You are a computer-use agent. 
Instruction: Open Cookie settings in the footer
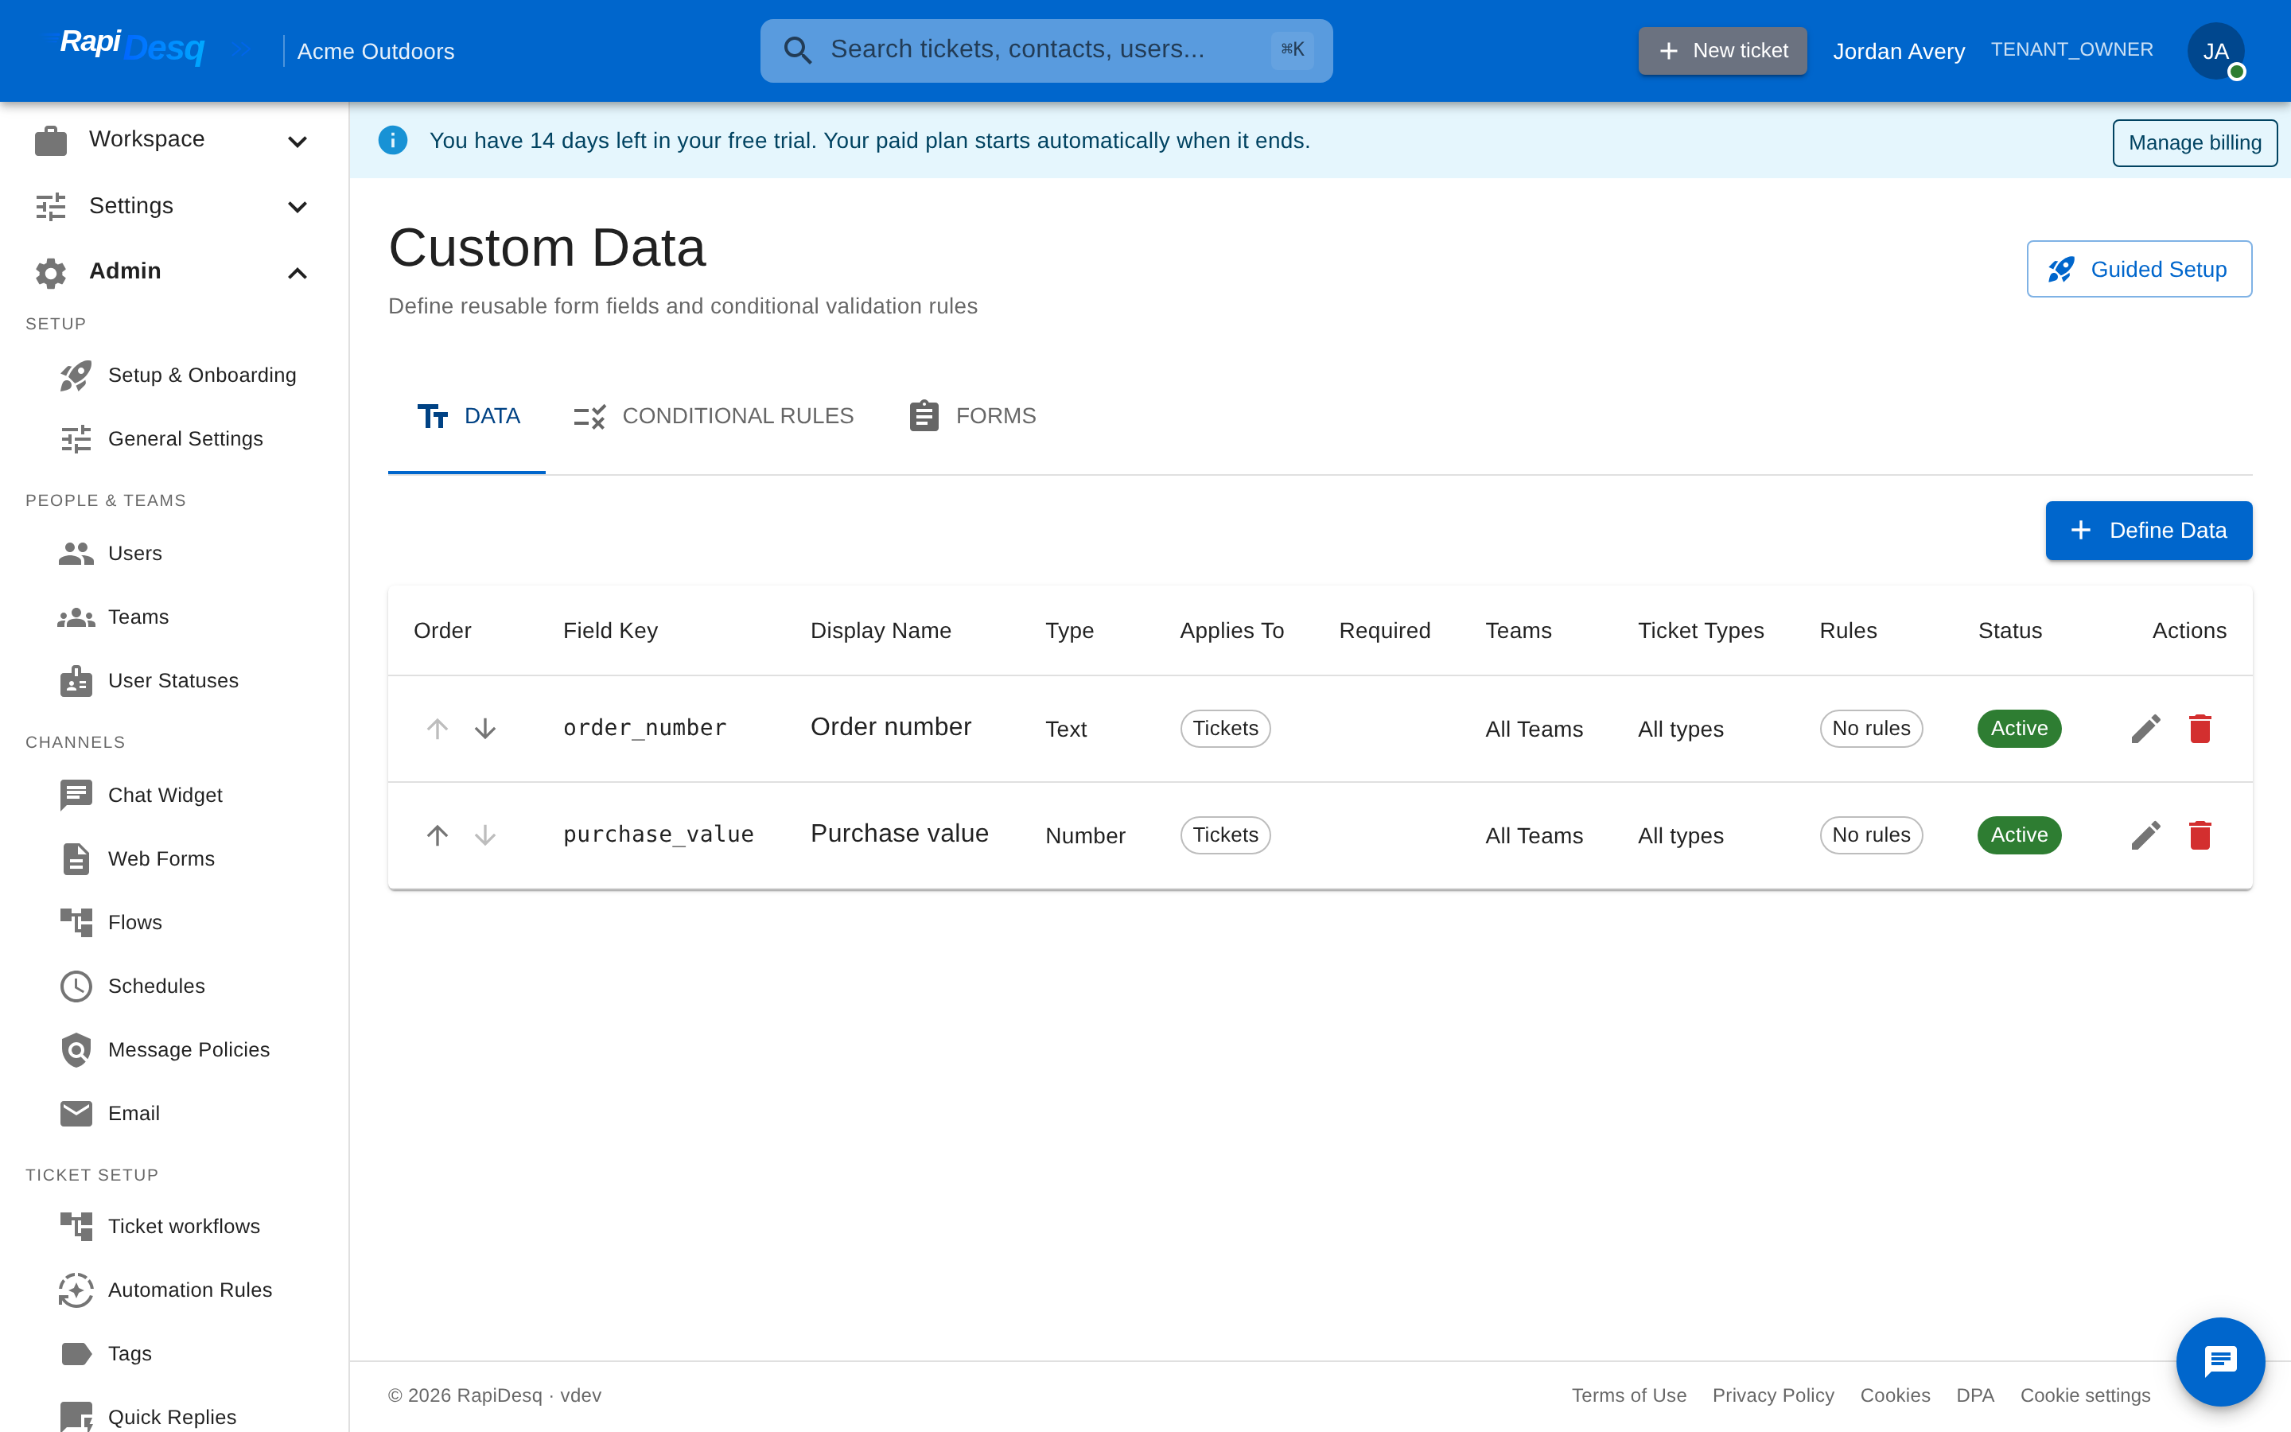[x=2085, y=1395]
